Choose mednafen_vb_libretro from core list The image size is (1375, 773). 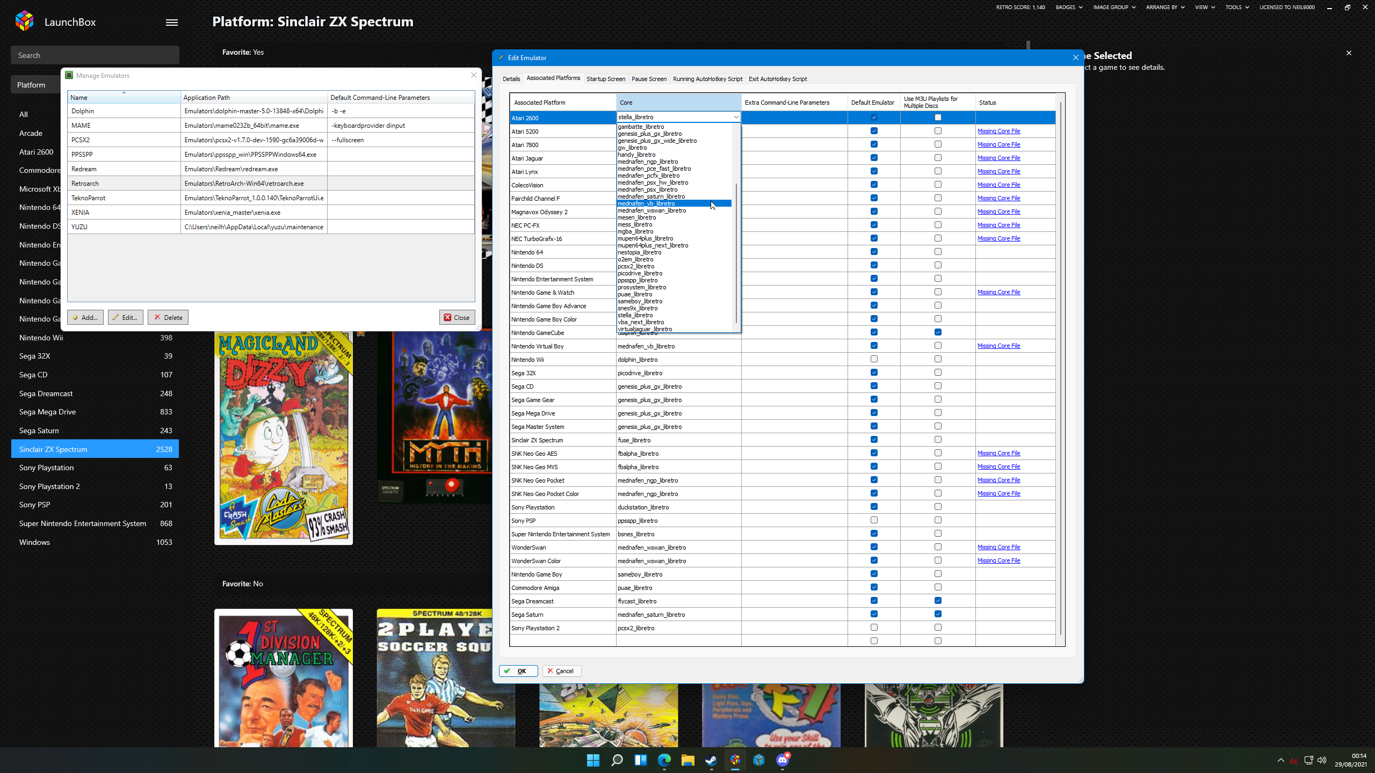click(674, 203)
